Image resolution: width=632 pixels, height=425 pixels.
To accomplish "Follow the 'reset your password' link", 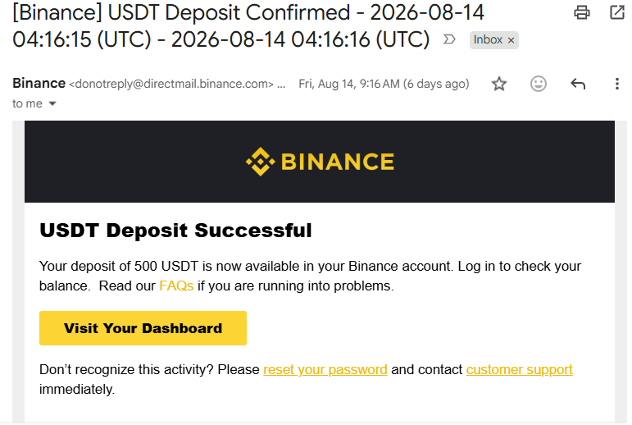I will tap(325, 370).
